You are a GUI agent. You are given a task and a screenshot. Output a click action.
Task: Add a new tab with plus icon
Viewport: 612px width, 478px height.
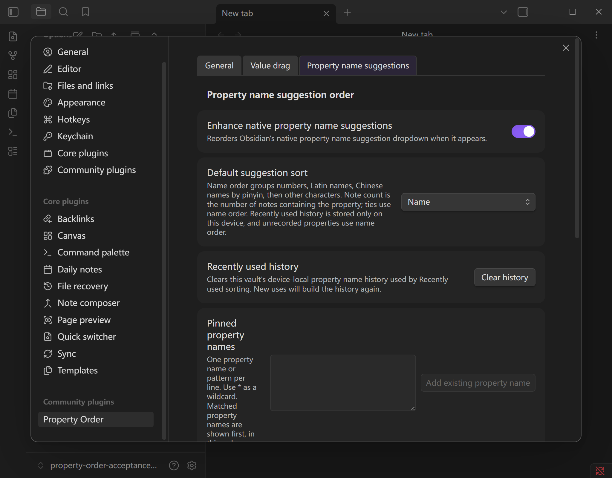pos(347,13)
